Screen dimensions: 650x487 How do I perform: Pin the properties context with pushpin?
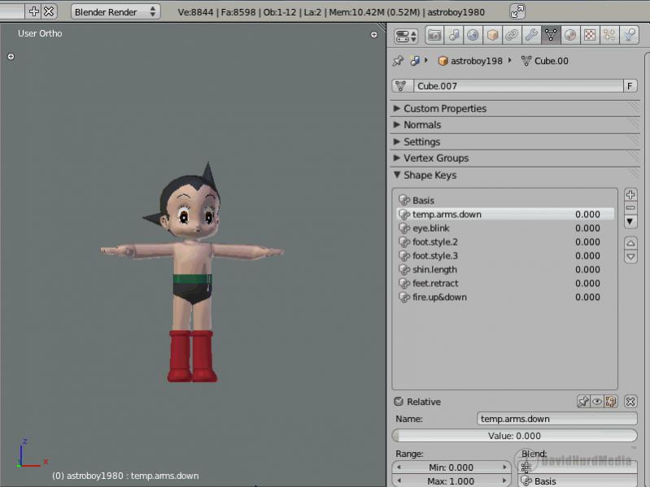coord(398,61)
